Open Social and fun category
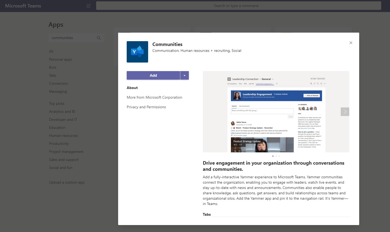The width and height of the screenshot is (390, 232). pos(61,168)
